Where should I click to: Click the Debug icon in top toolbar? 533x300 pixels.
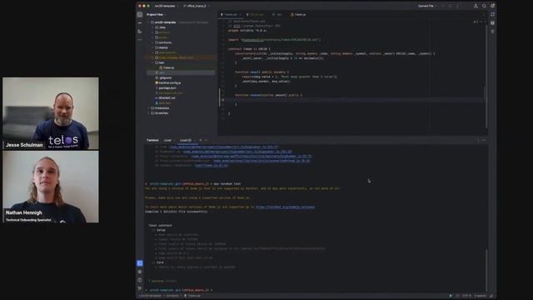click(450, 6)
